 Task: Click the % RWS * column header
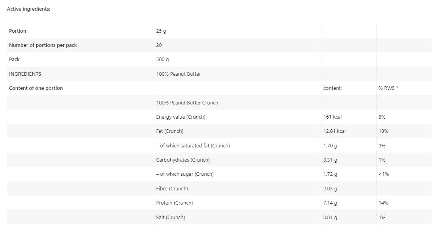click(388, 88)
